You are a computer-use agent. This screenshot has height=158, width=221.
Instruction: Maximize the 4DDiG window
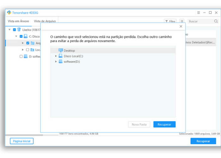[x=210, y=13]
